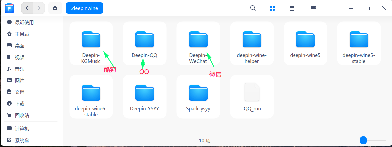Click the Deepin-YSYY folder name

144,109
